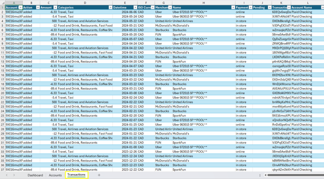This screenshot has width=324, height=179.
Task: Select the row 10 header
Action: pyautogui.click(x=2, y=48)
